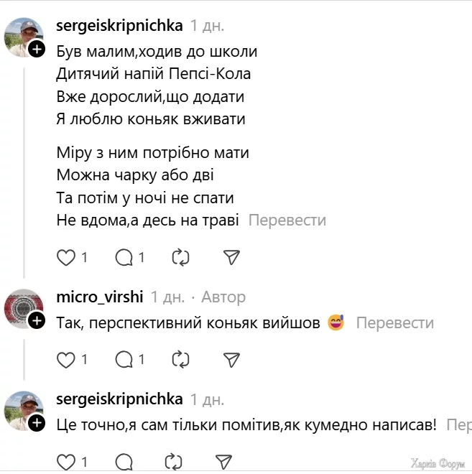Reply to the last sergeiskripnichka comment
This screenshot has width=472, height=474.
[124, 461]
